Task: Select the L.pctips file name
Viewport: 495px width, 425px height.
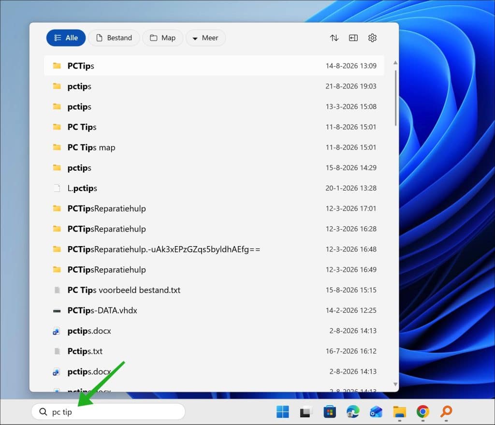Action: click(x=82, y=188)
